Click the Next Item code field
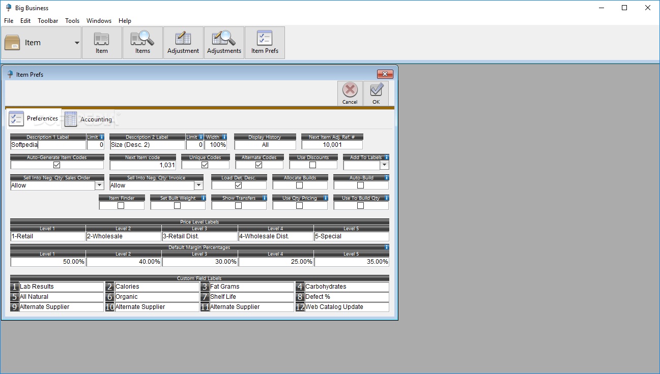Image resolution: width=660 pixels, height=374 pixels. [x=142, y=165]
